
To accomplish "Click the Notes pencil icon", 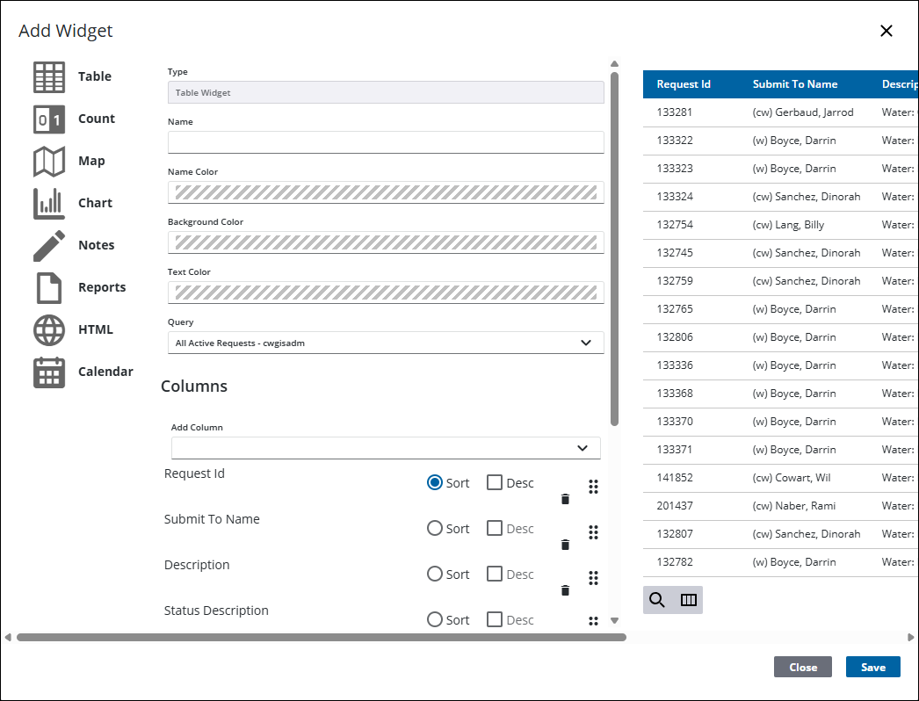I will [x=49, y=245].
